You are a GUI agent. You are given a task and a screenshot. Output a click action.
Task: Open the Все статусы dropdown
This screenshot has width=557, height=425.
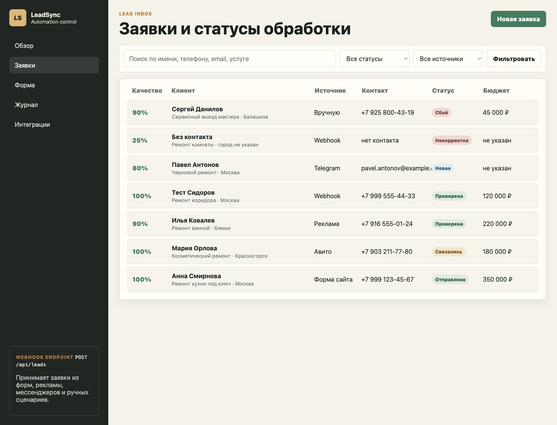coord(374,59)
